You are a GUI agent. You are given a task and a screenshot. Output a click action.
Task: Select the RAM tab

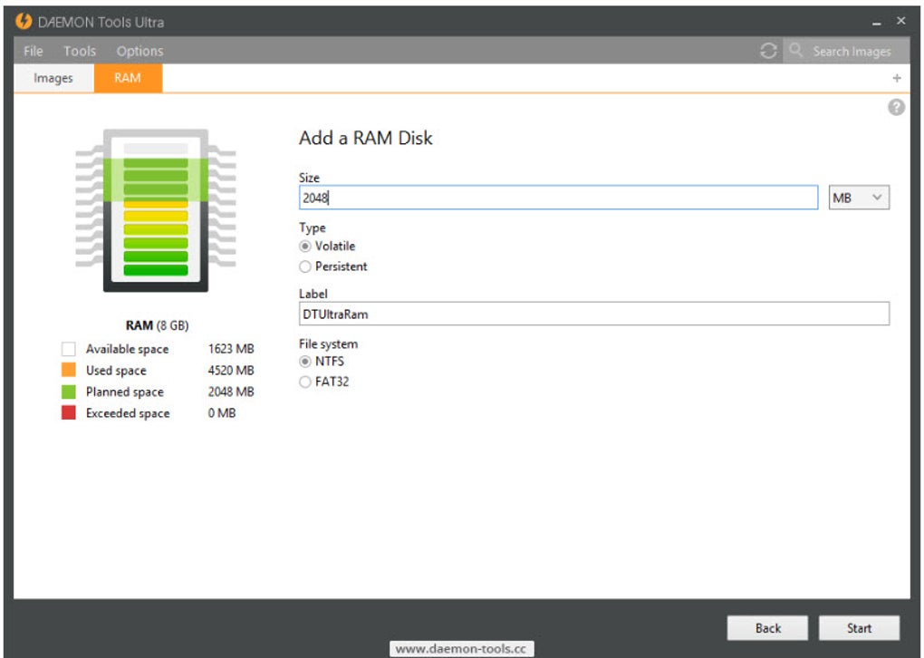[x=128, y=78]
